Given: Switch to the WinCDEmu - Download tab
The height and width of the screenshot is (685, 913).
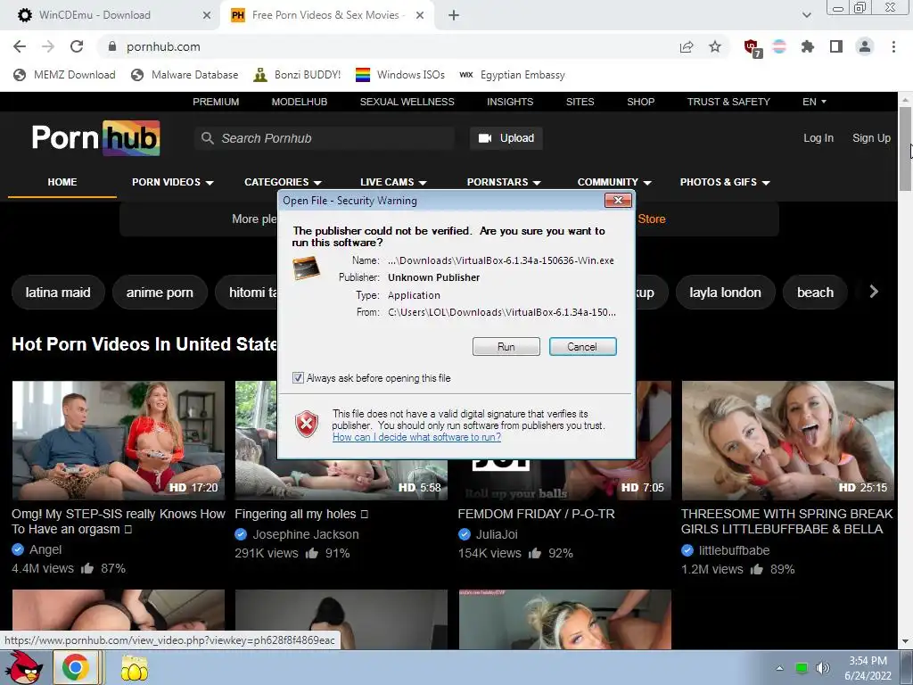Looking at the screenshot, I should (111, 15).
